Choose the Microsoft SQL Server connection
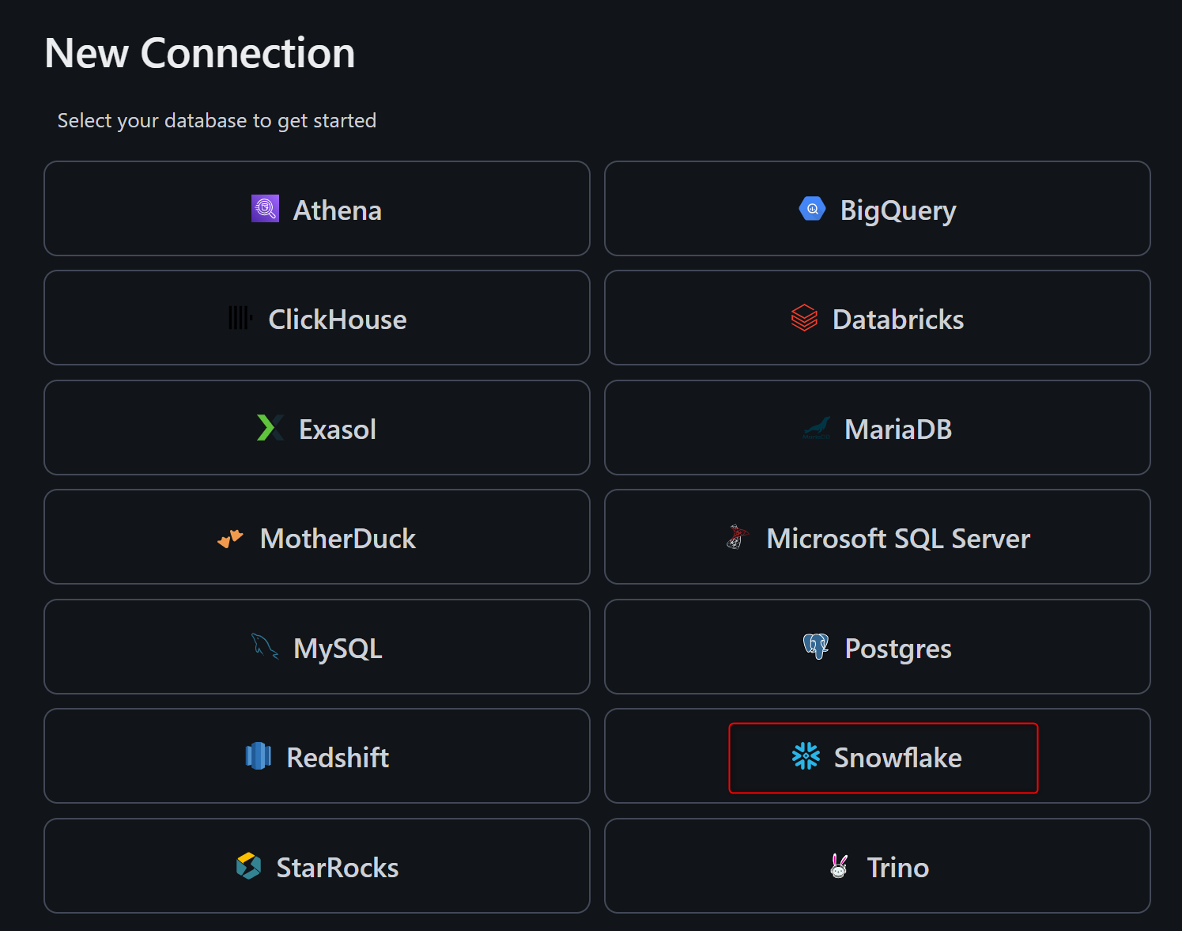This screenshot has width=1182, height=931. (x=877, y=537)
